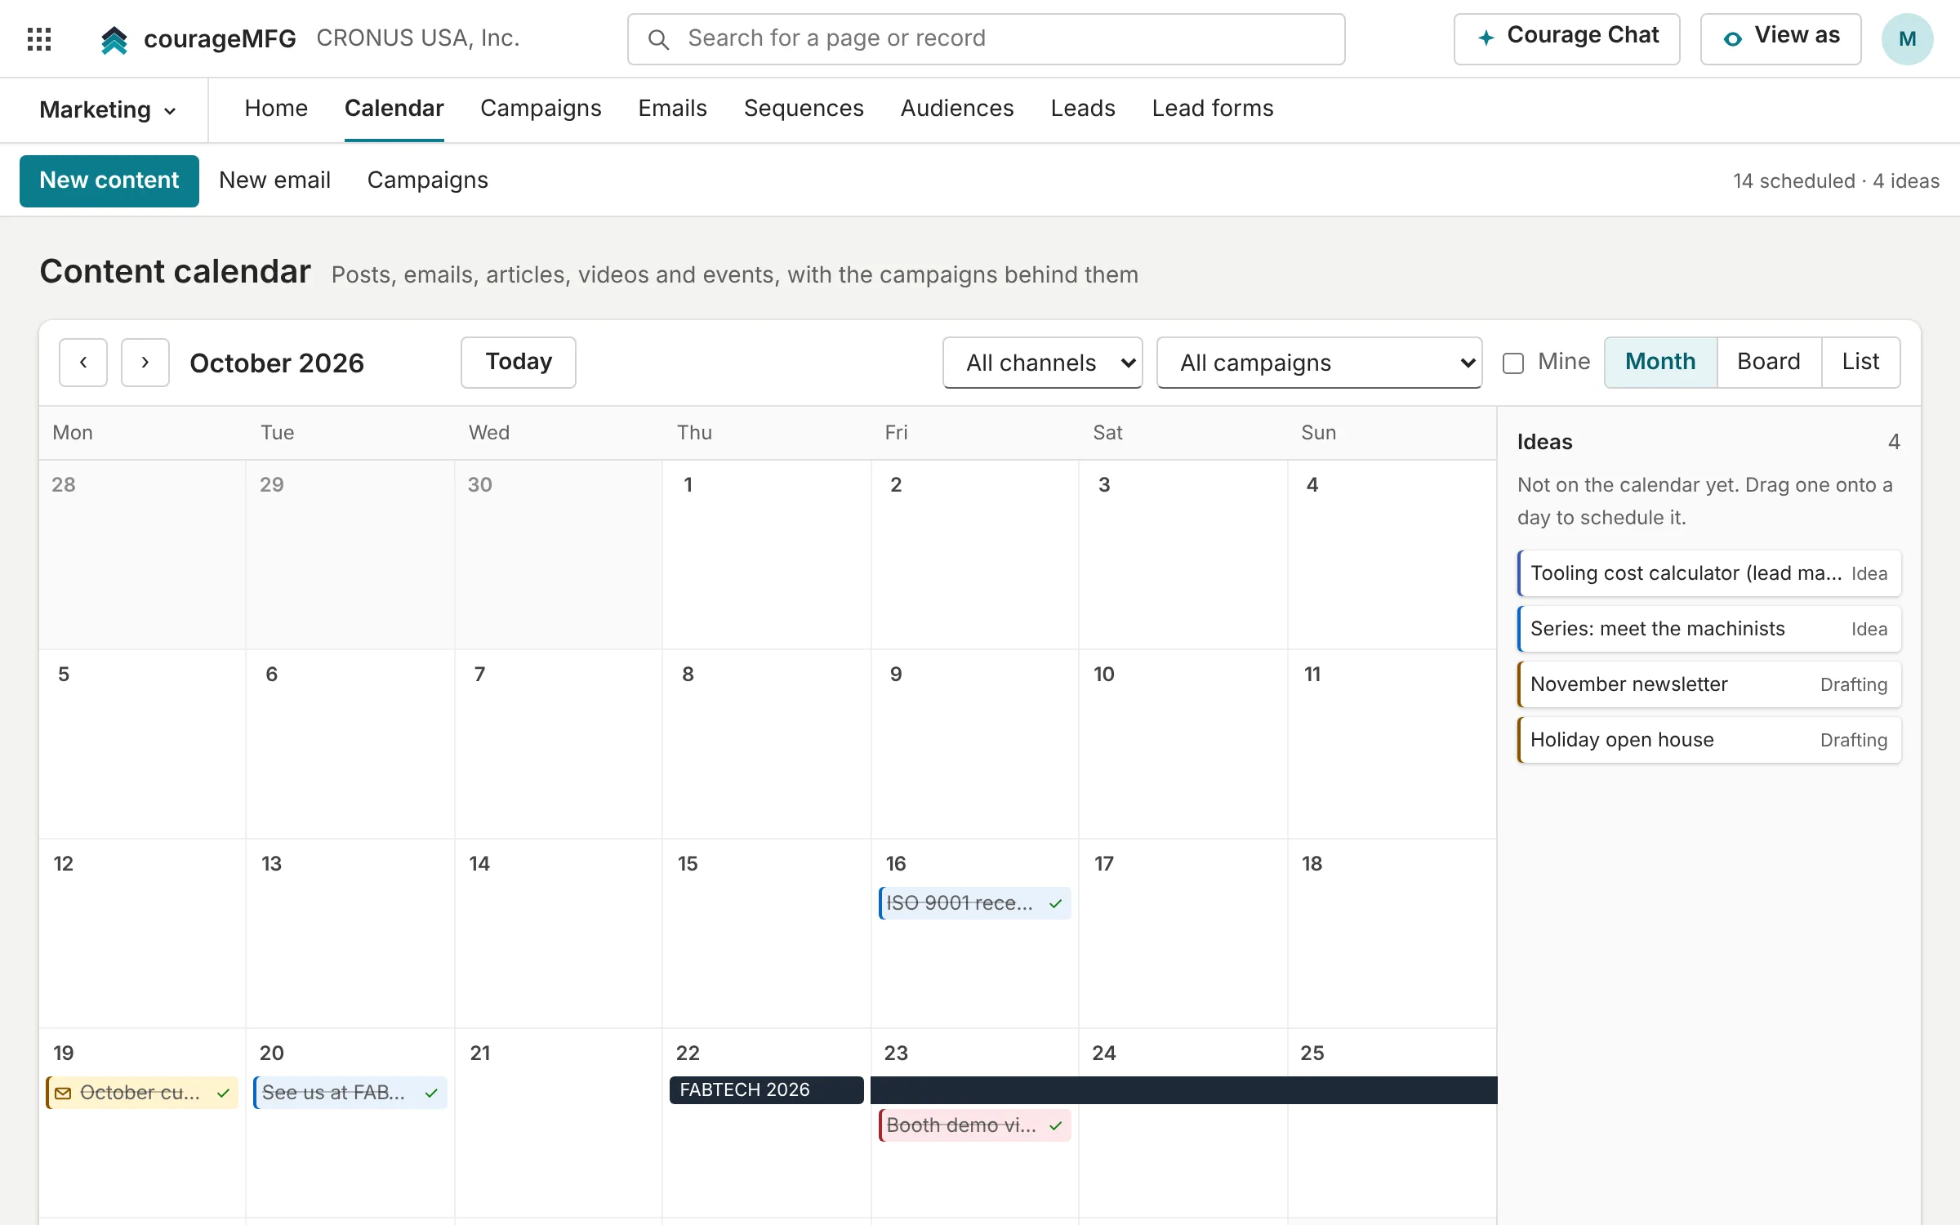1960x1225 pixels.
Task: Select day 30 of previous month
Action: (558, 555)
